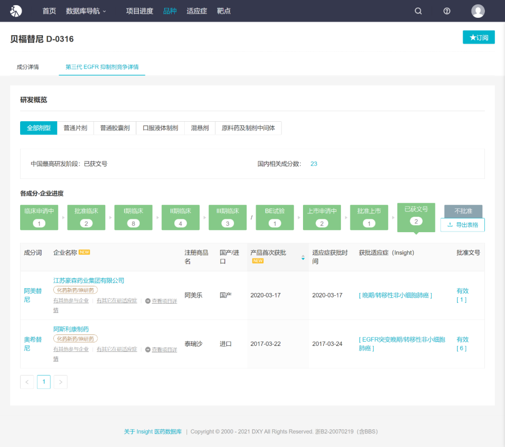This screenshot has height=447, width=505.
Task: Select the 口服液体制剂 filter
Action: pyautogui.click(x=160, y=128)
